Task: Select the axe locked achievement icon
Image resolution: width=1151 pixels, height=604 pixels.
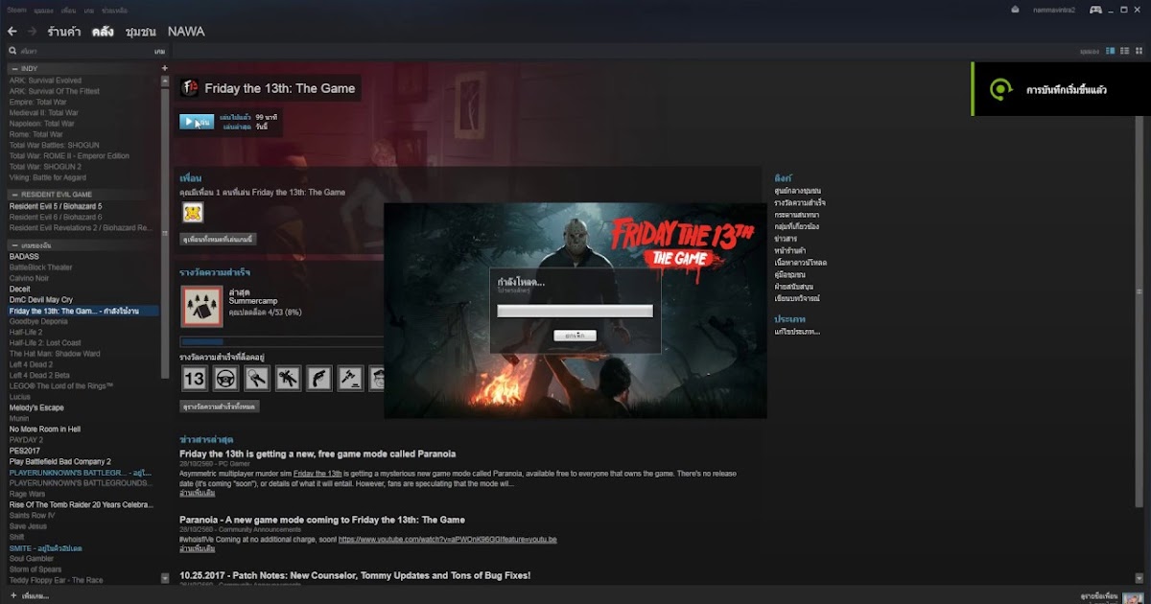Action: tap(350, 379)
